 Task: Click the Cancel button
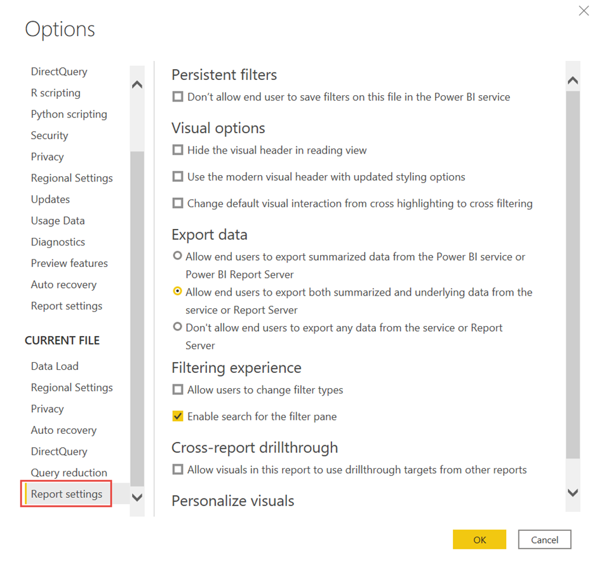544,540
